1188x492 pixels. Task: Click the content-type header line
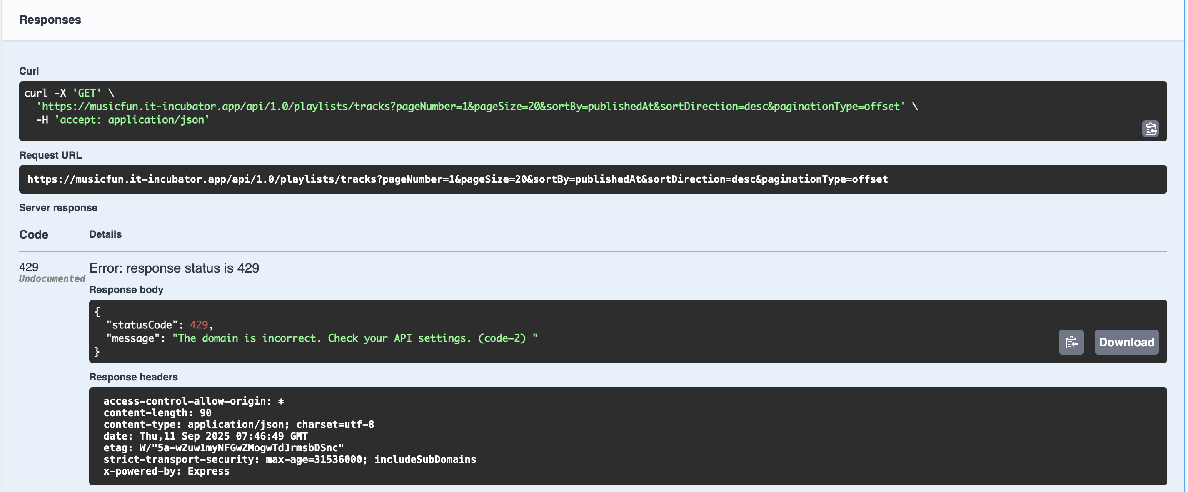pyautogui.click(x=238, y=424)
